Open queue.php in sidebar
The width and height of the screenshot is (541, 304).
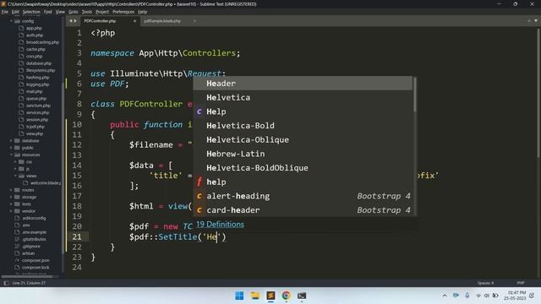point(36,99)
